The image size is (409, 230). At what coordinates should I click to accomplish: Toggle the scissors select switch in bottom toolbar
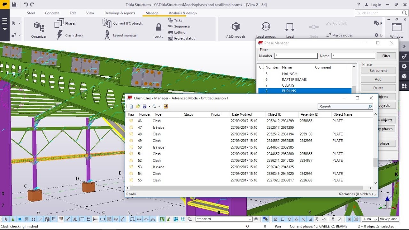click(74, 219)
